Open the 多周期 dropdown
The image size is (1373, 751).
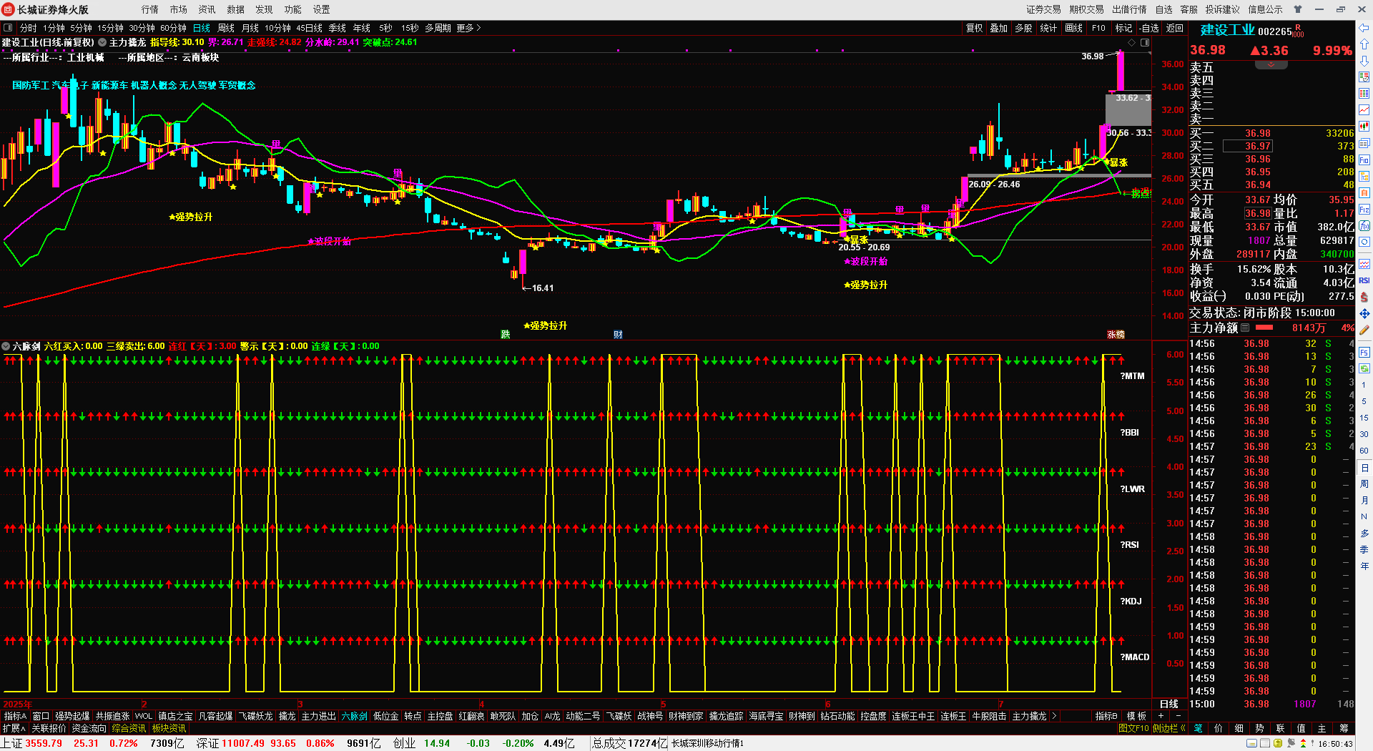point(438,28)
